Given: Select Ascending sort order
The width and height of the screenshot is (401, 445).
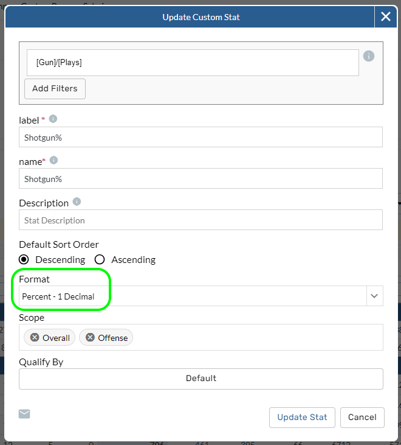Looking at the screenshot, I should [100, 259].
